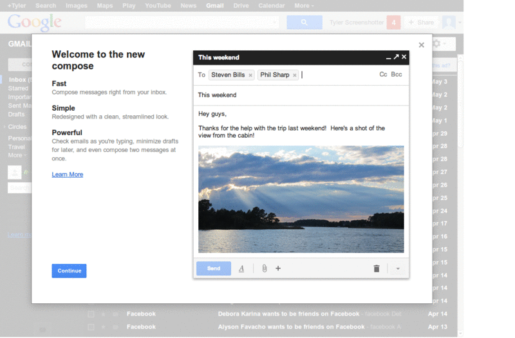Screen dimensions: 515x338
Task: Remove Phil Sharp recipient chip
Action: 295,75
